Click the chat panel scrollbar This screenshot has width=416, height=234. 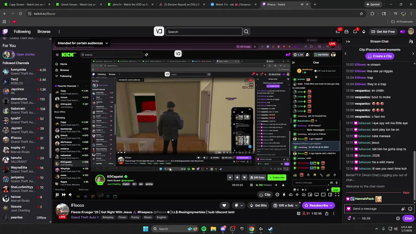click(414, 175)
